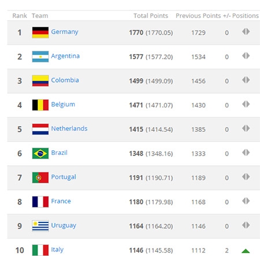This screenshot has width=260, height=256.
Task: Click the Brazil flag icon
Action: click(x=40, y=153)
